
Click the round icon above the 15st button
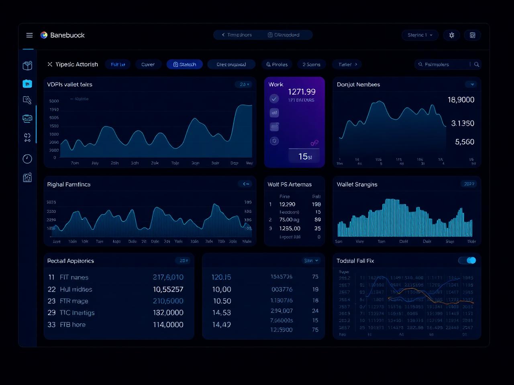click(274, 141)
